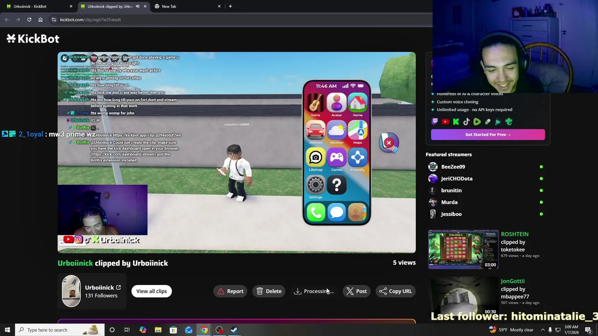Click the Twitch icon in the ad panel
This screenshot has width=598, height=336.
[435, 122]
